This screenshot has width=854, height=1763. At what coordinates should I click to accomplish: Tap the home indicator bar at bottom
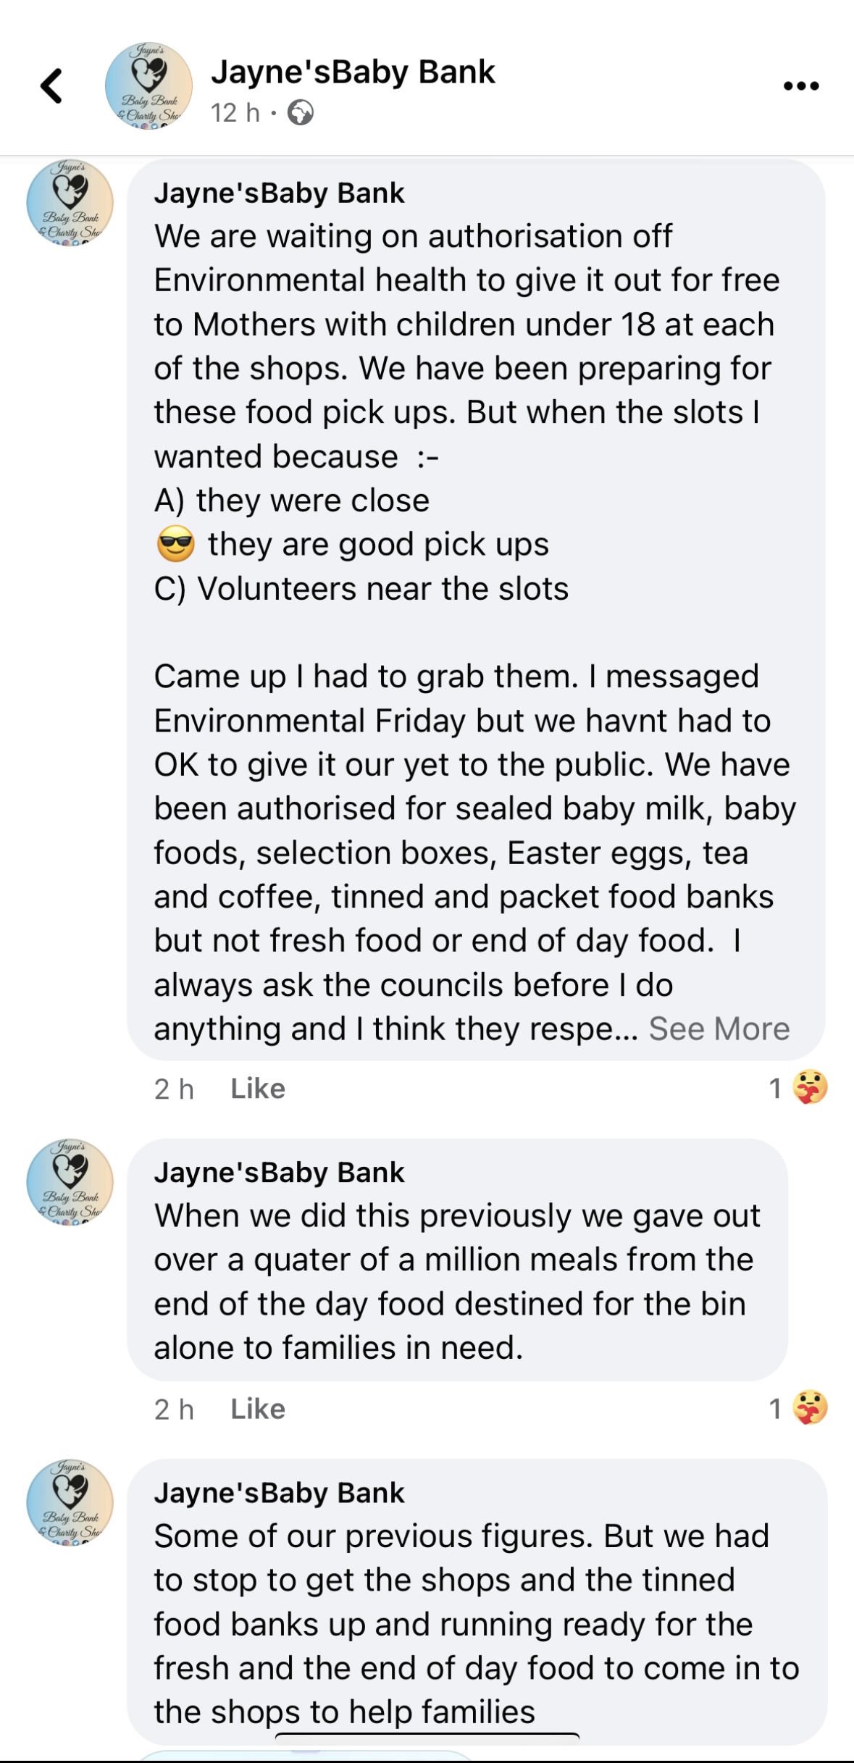coord(427,1735)
